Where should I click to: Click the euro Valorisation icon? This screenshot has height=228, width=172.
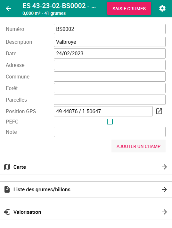point(7,212)
